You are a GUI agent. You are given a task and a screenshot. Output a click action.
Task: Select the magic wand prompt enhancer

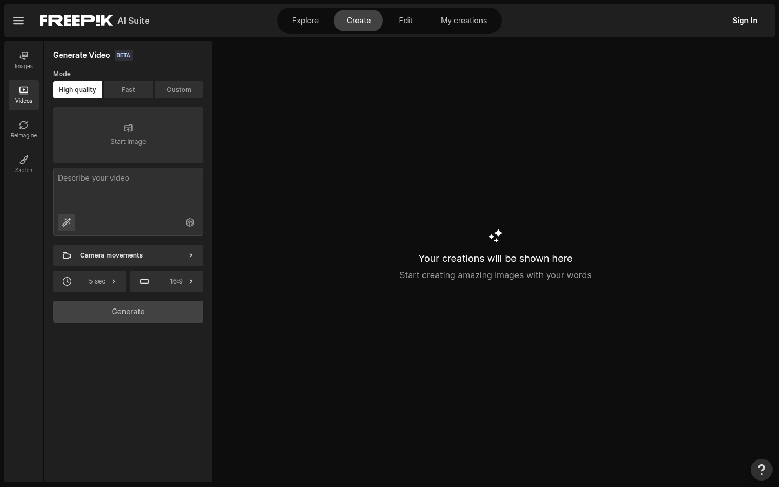pos(66,222)
